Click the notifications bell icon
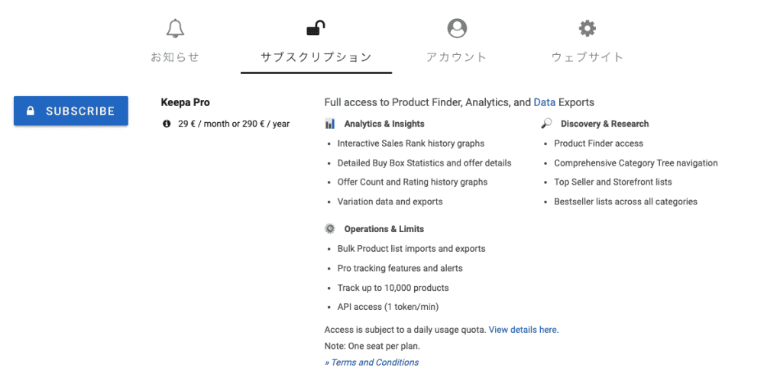Screen dimensions: 764x387 click(175, 29)
